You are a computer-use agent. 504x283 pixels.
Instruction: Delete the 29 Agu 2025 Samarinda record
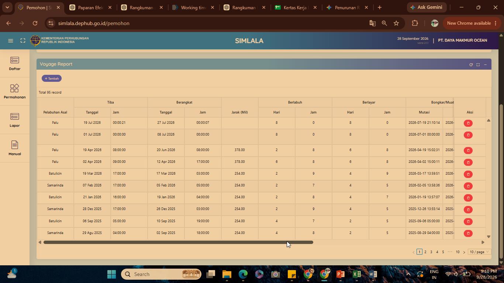(468, 233)
